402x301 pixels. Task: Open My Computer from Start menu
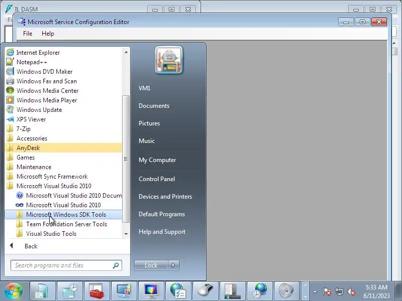157,160
